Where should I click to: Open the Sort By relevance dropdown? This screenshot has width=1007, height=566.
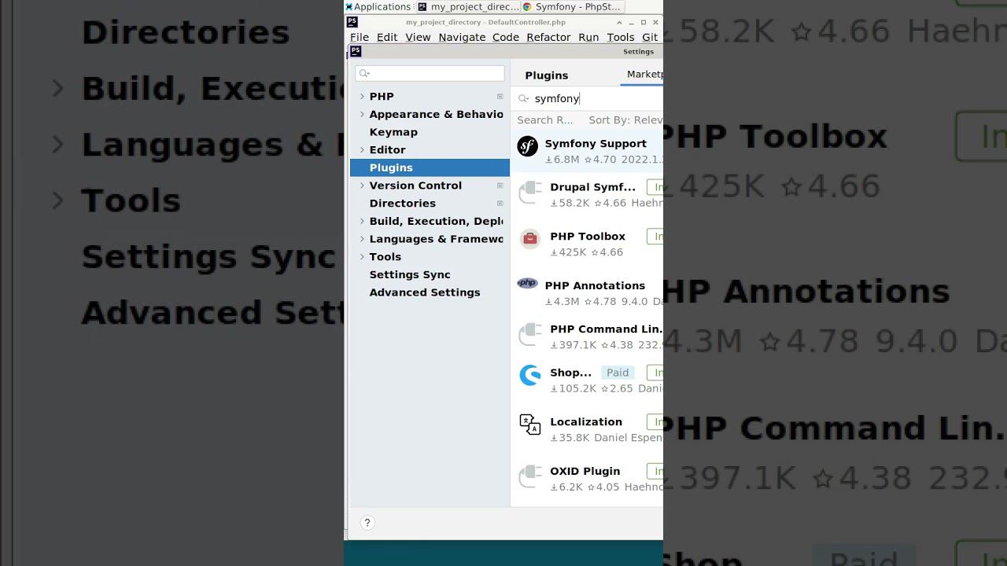point(625,120)
